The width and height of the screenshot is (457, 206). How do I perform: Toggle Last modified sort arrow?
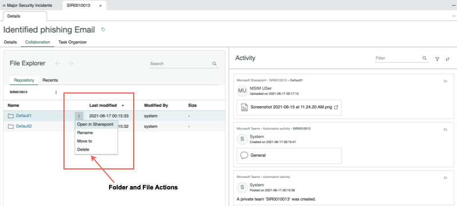(123, 106)
